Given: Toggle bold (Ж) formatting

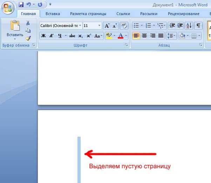Looking at the screenshot, I should (x=43, y=36).
